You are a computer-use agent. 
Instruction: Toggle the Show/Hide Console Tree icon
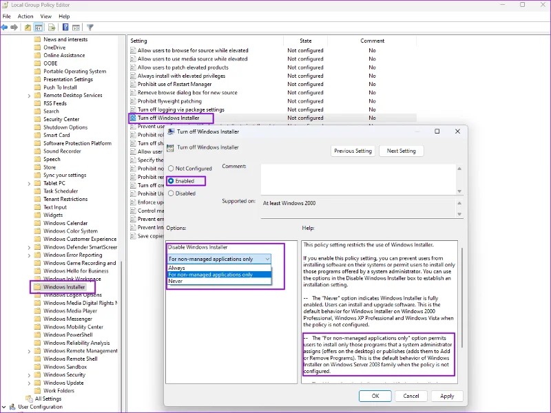[39, 28]
